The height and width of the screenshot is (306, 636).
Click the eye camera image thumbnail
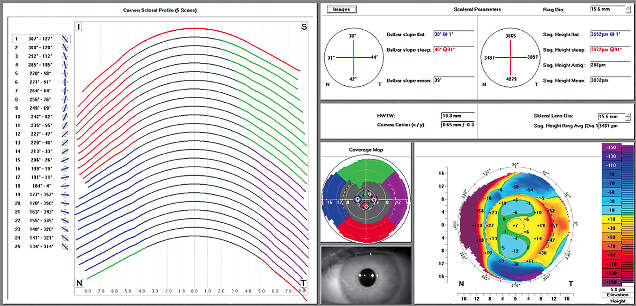tap(366, 275)
